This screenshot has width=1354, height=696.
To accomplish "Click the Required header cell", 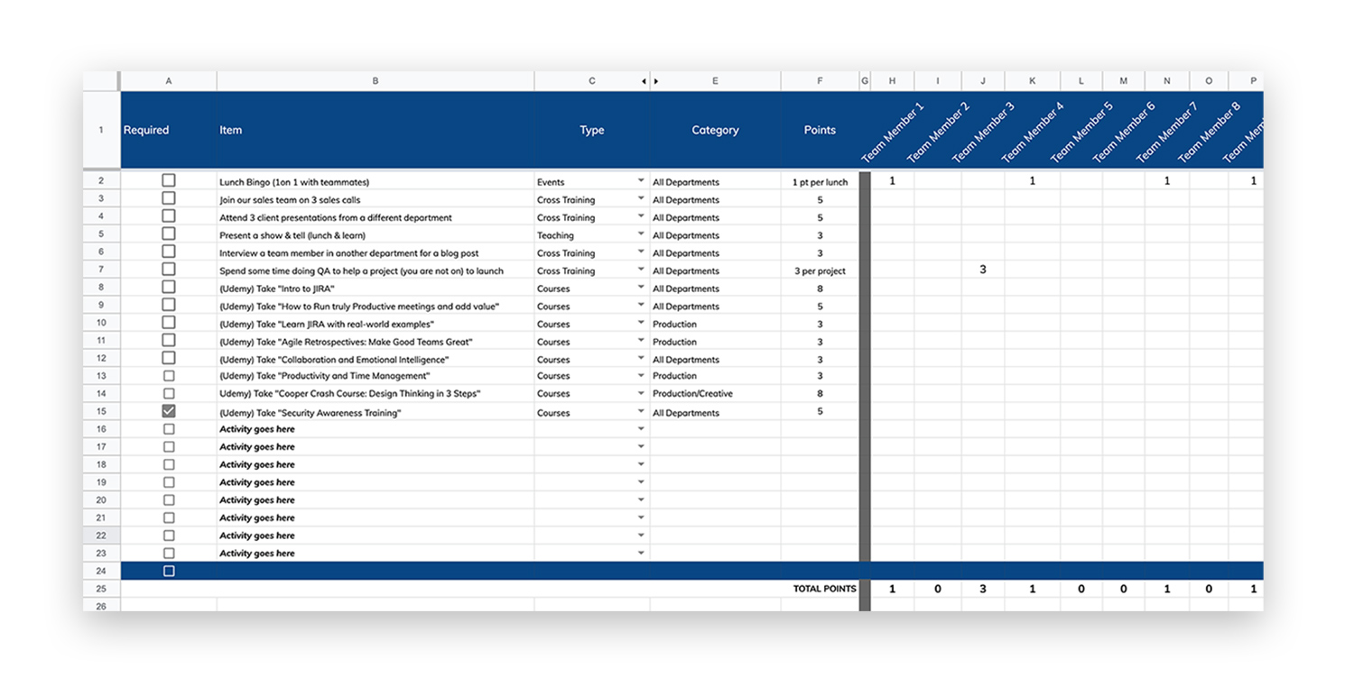I will (x=169, y=130).
